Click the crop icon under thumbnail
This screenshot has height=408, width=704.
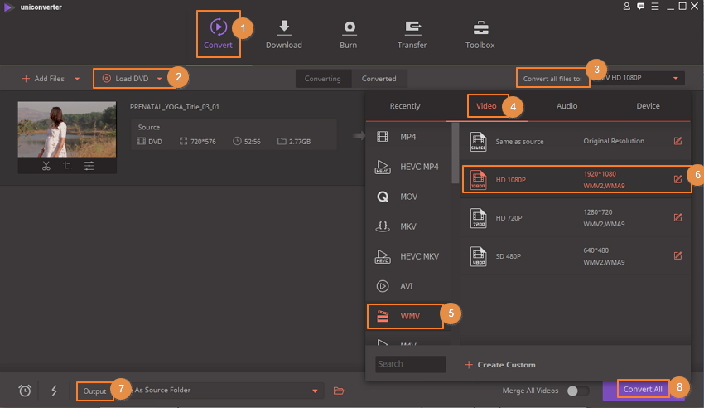click(x=67, y=166)
